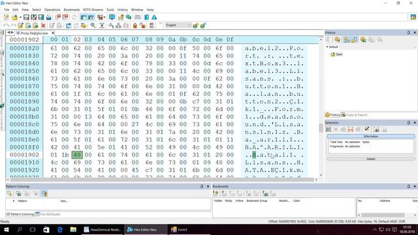Open the dropdown arrow beside Open icon

(x=20, y=18)
